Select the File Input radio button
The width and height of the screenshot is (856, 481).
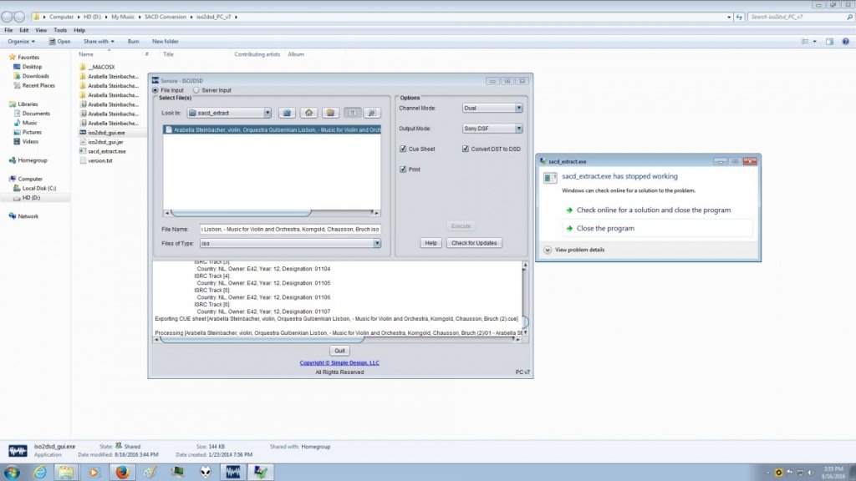[x=155, y=90]
